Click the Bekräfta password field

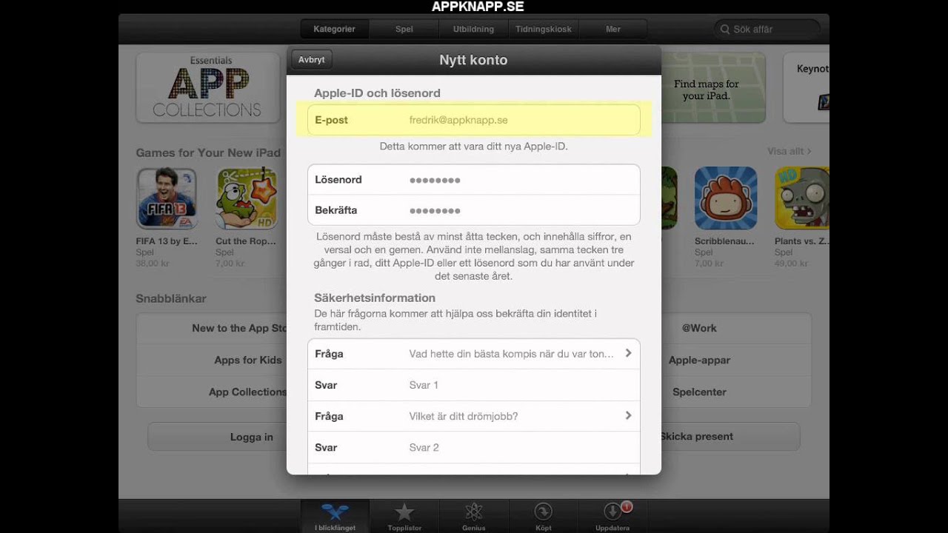pos(474,210)
